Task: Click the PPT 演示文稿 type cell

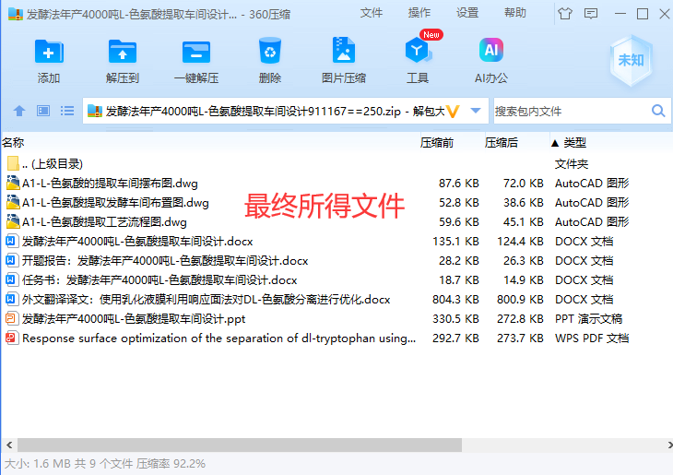Action: click(588, 319)
